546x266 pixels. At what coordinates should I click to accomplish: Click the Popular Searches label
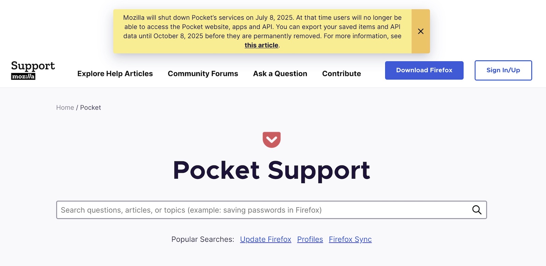click(x=203, y=239)
